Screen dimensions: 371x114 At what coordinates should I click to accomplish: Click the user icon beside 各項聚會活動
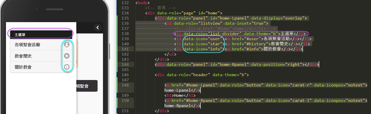coord(67,45)
